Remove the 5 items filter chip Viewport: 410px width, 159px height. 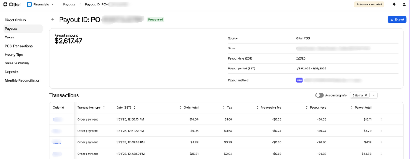[366, 95]
